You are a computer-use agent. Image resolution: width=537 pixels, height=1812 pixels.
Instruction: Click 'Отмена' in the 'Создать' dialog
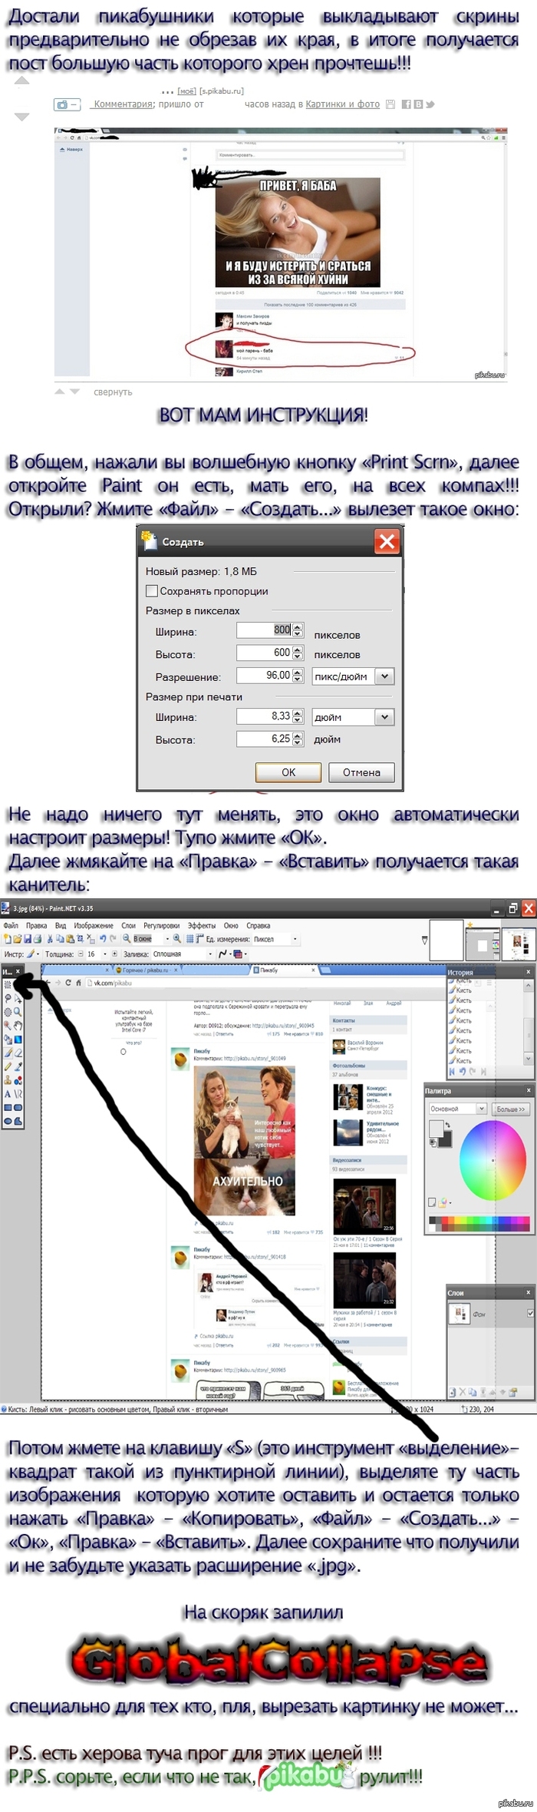pyautogui.click(x=361, y=772)
